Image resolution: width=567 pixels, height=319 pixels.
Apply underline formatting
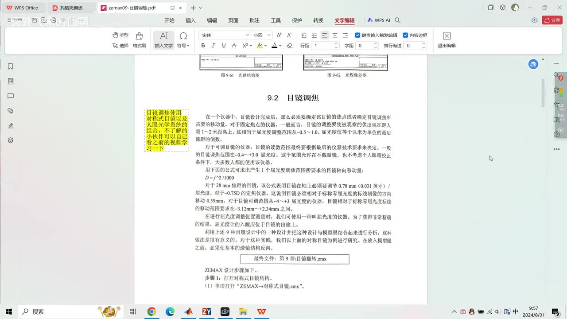coord(224,46)
